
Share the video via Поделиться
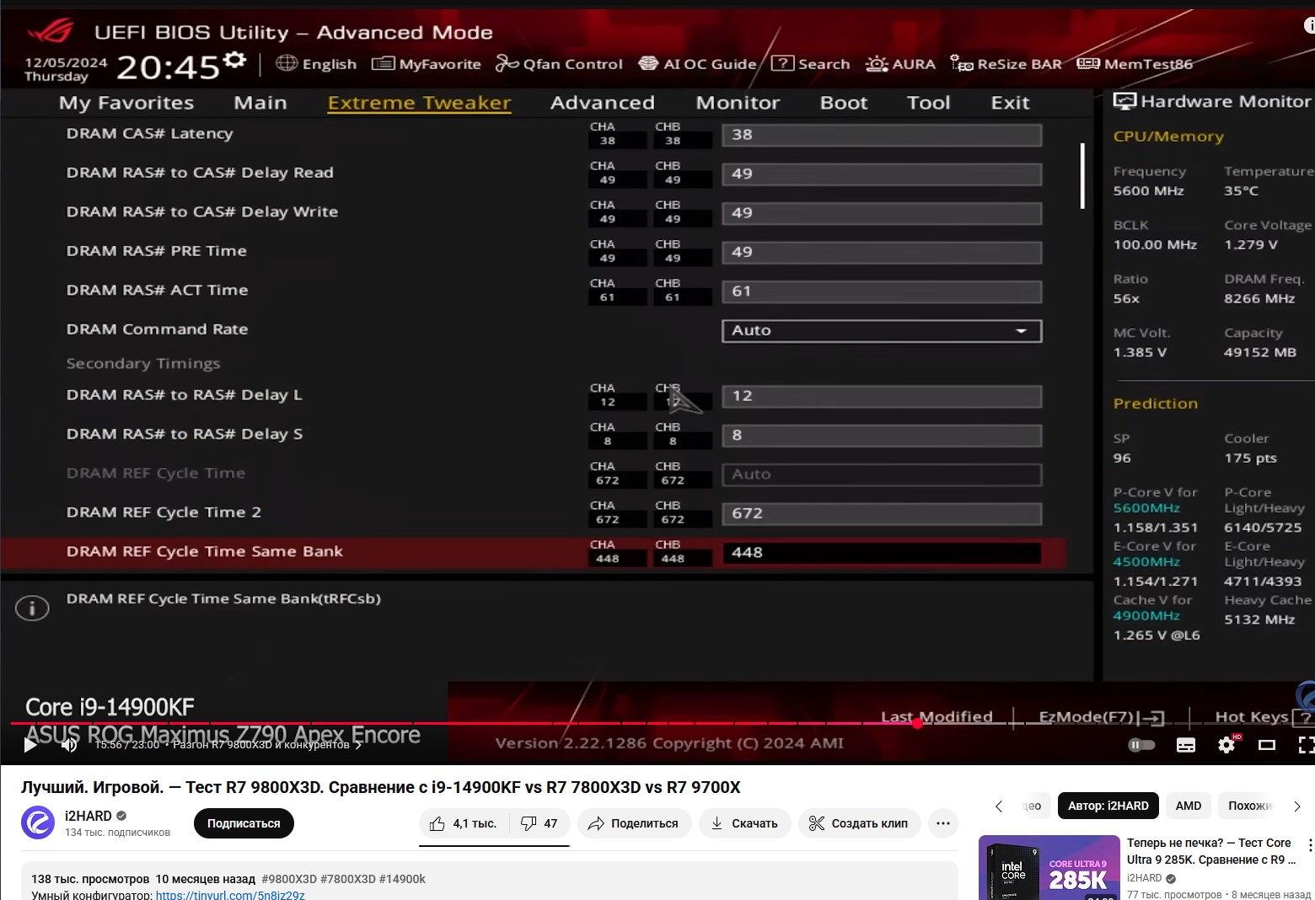point(634,823)
